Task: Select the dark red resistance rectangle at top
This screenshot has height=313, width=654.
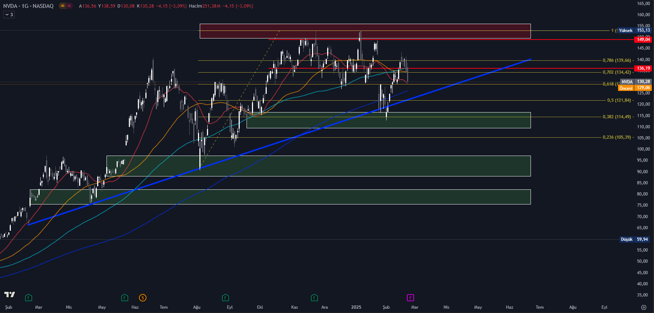Action: tap(365, 31)
